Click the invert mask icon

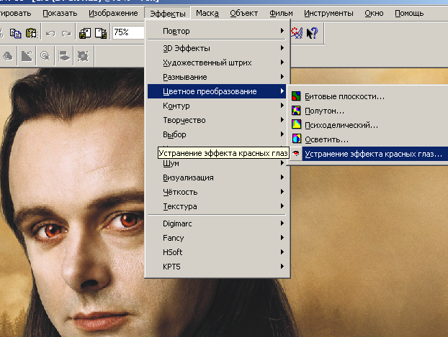[x=27, y=56]
